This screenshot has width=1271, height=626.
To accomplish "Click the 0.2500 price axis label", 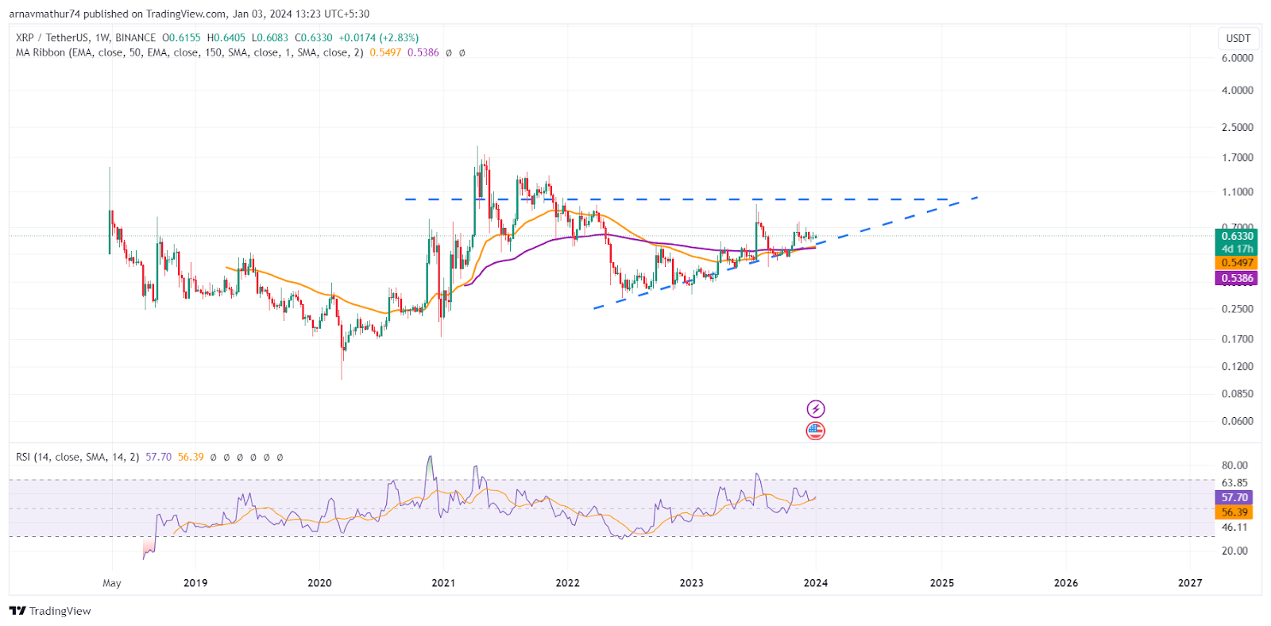I will [1238, 309].
